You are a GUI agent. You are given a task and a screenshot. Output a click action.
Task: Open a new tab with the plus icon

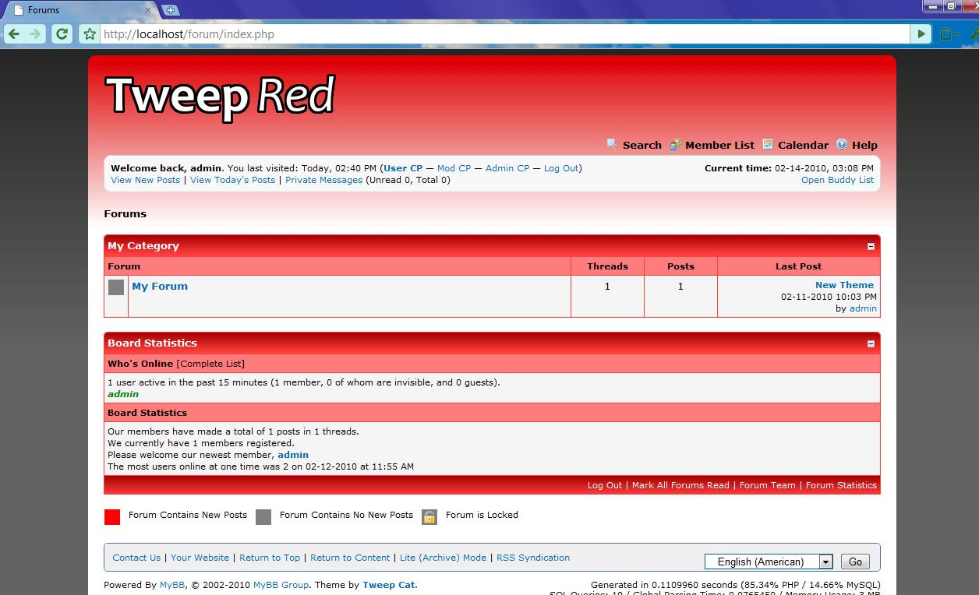point(171,10)
